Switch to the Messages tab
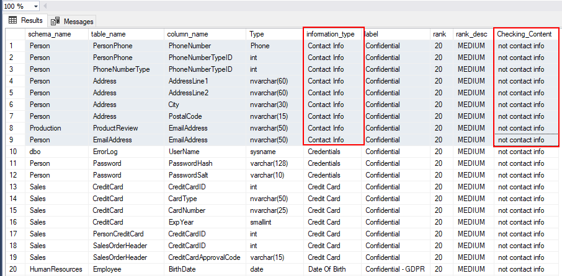The height and width of the screenshot is (276, 562). pos(72,21)
